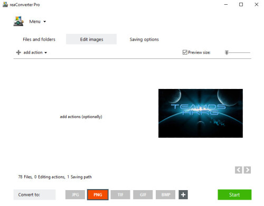Viewport: 264px width, 206px height.
Task: Expand the add action dropdown arrow
Action: click(x=45, y=52)
